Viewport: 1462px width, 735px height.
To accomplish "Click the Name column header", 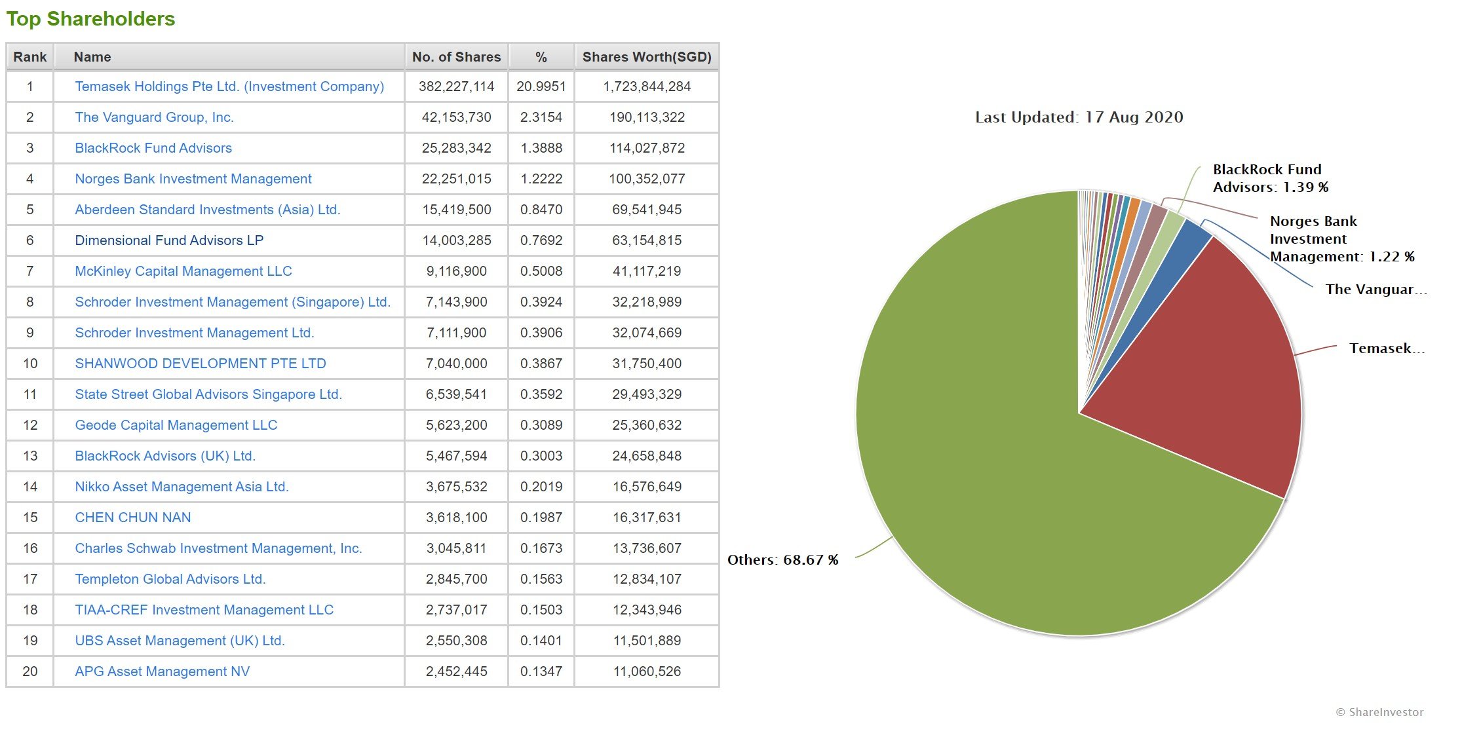I will 229,57.
